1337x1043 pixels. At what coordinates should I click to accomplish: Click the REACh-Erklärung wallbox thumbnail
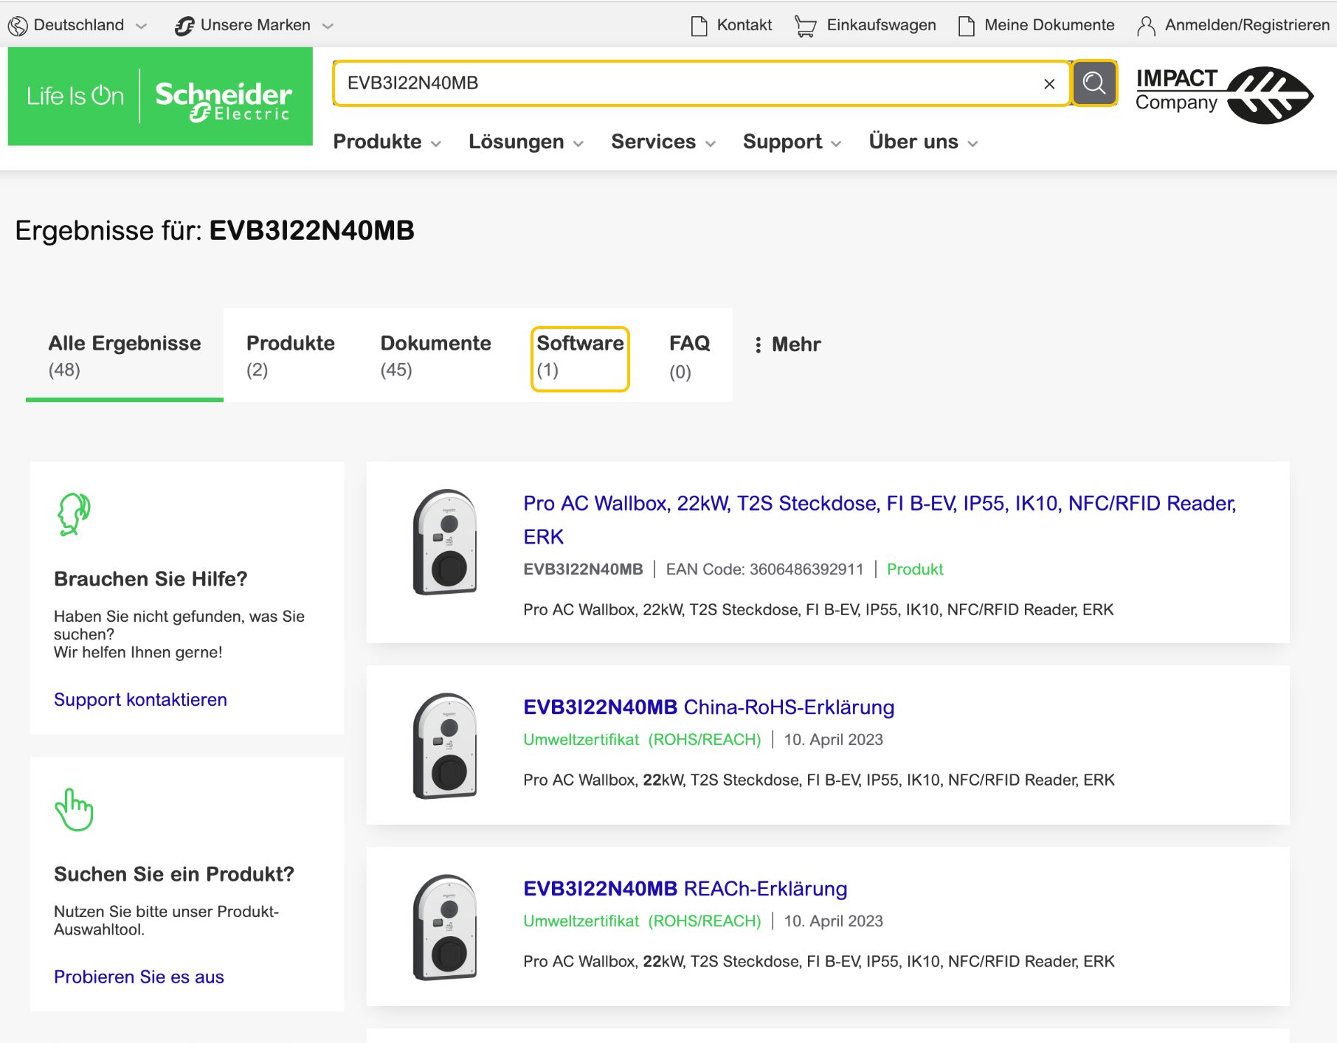point(445,927)
